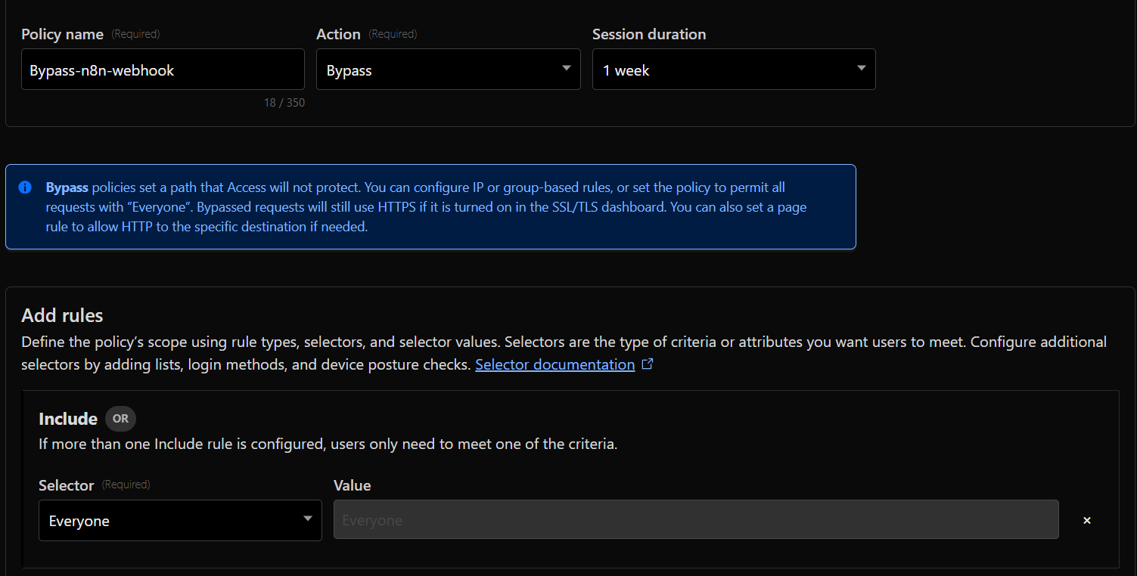Remove the Everyone include rule with the X
1137x576 pixels.
[x=1087, y=520]
